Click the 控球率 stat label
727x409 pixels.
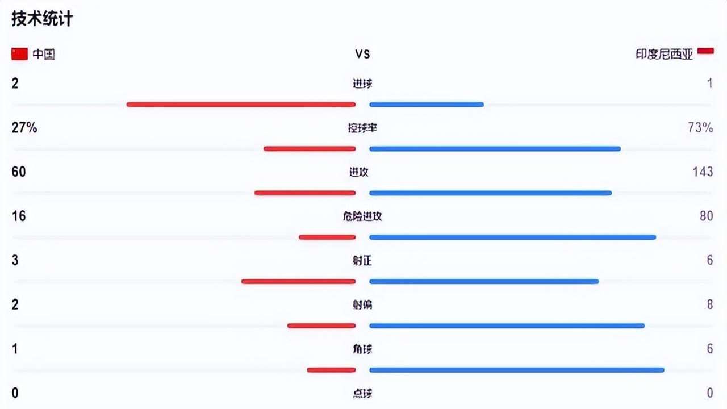click(362, 128)
